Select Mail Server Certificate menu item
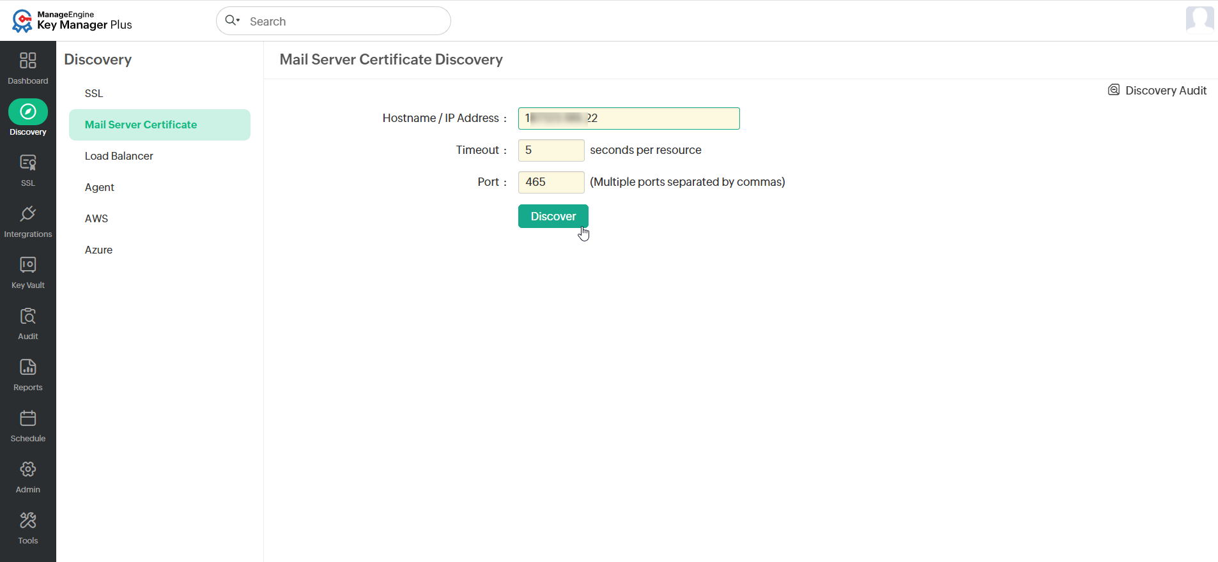The width and height of the screenshot is (1218, 562). pos(160,125)
